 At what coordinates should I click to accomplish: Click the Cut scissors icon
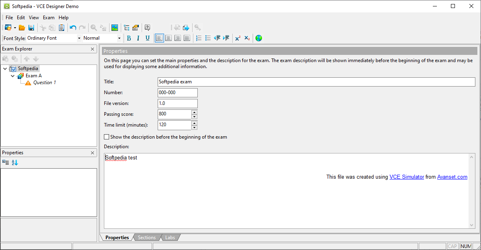pos(43,28)
